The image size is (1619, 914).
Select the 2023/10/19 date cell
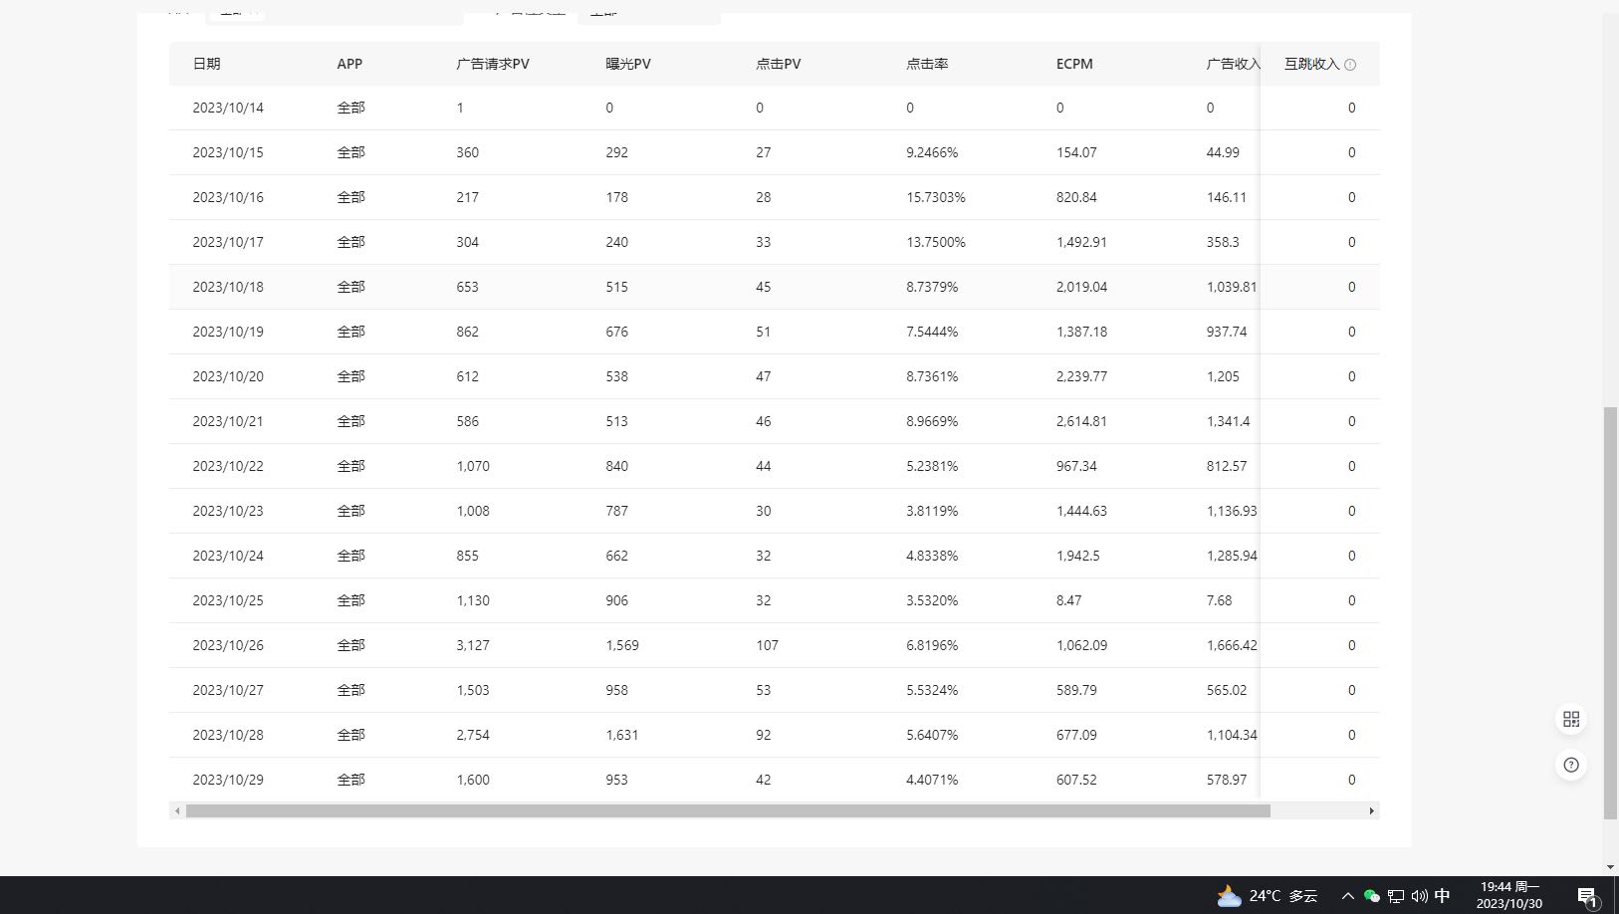(228, 332)
